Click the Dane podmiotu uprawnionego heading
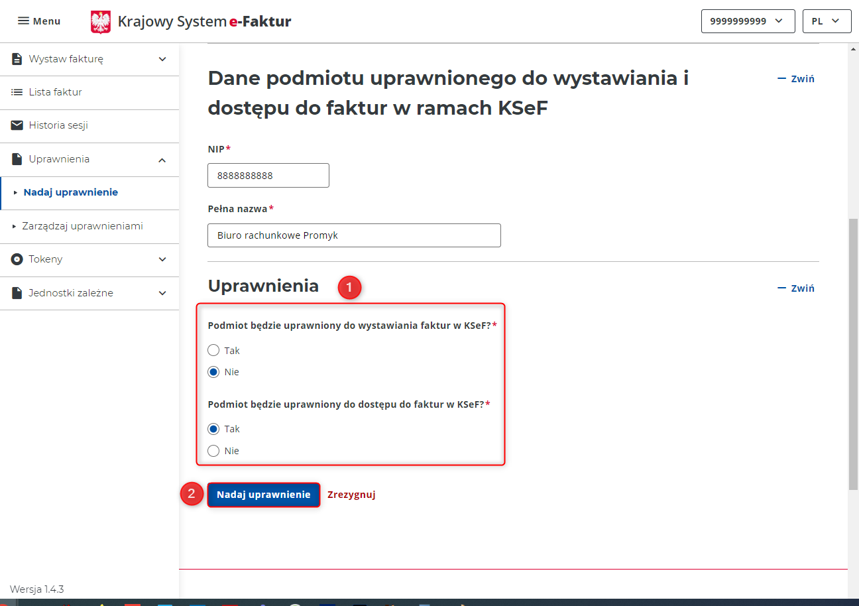The height and width of the screenshot is (606, 859). coord(449,93)
